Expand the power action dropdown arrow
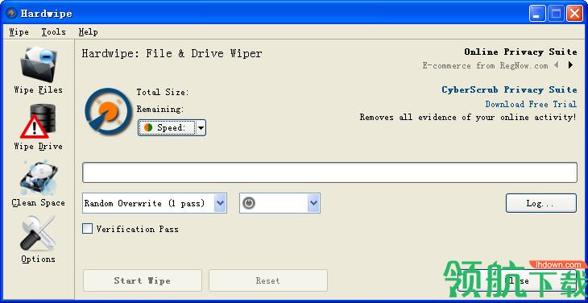Screen dimensions: 588x303 point(313,203)
